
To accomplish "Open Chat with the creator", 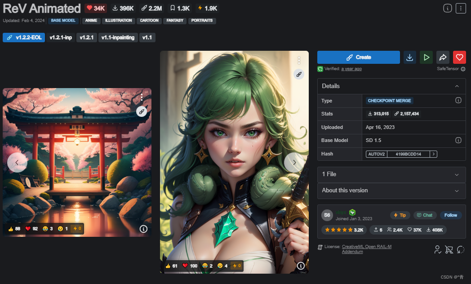I will pyautogui.click(x=425, y=215).
